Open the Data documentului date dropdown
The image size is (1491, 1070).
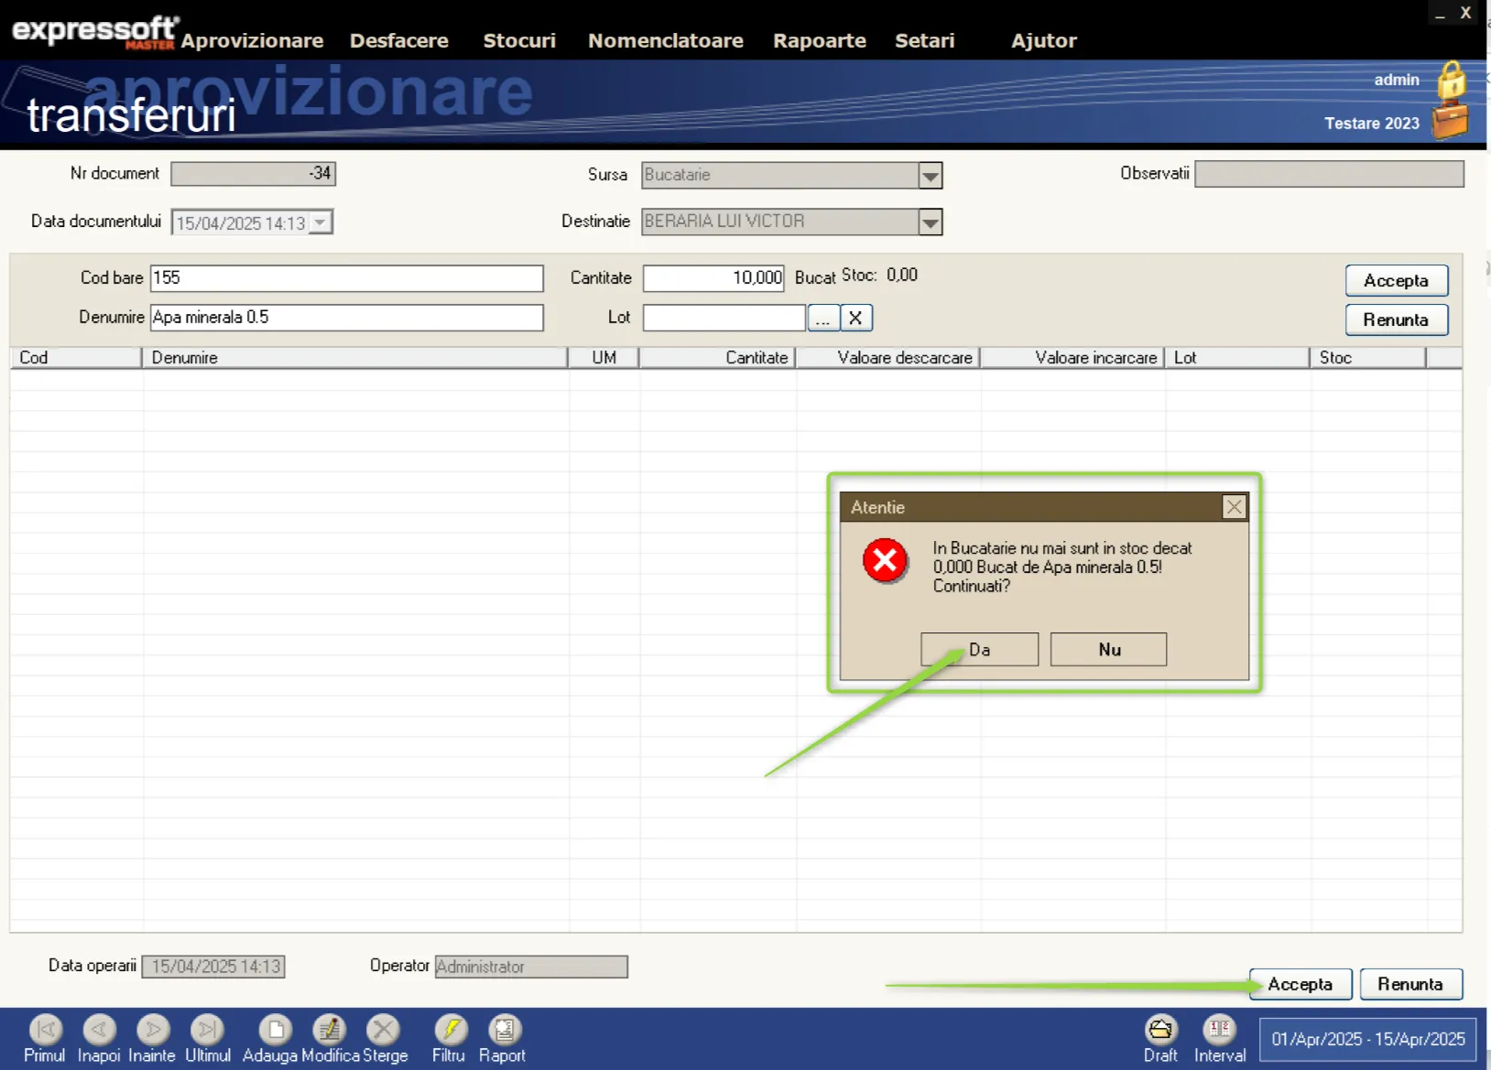[x=321, y=222]
